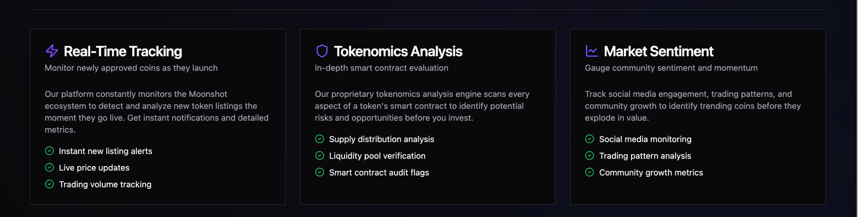Viewport: 858px width, 217px height.
Task: Click 'Monitor newly approved coins' subtitle
Action: 131,68
